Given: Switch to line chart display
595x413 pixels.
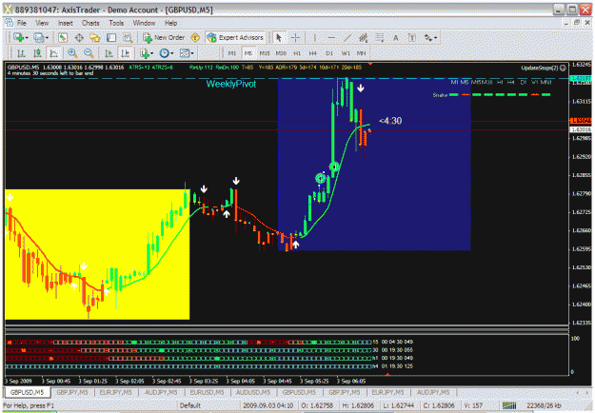Looking at the screenshot, I should pos(53,53).
